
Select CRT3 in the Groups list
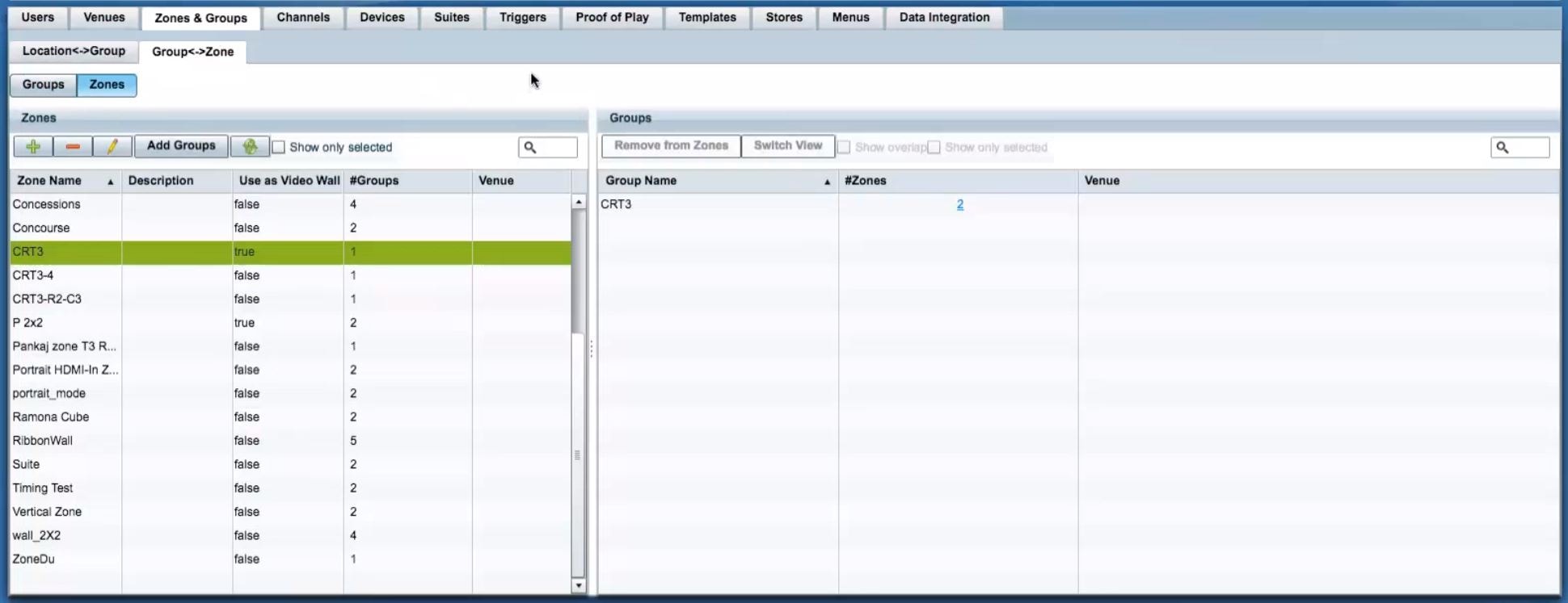point(1079,204)
